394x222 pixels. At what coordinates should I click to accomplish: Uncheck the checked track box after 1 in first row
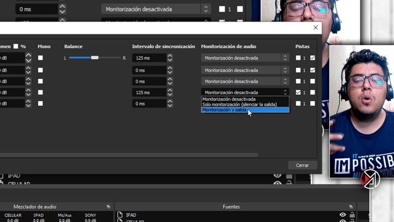(x=313, y=58)
